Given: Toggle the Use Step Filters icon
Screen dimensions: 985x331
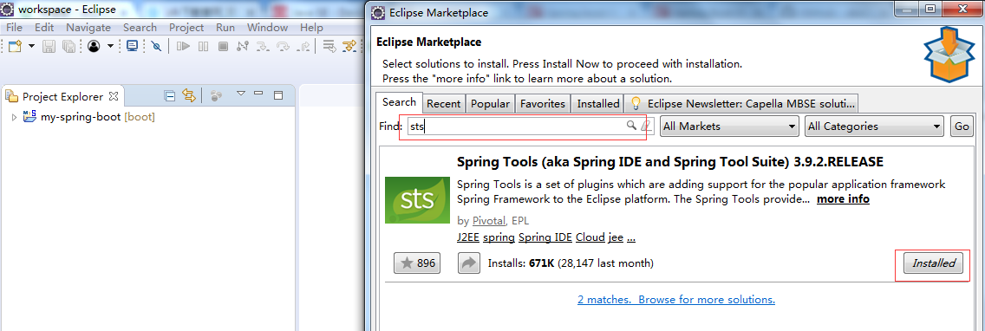Looking at the screenshot, I should point(349,46).
